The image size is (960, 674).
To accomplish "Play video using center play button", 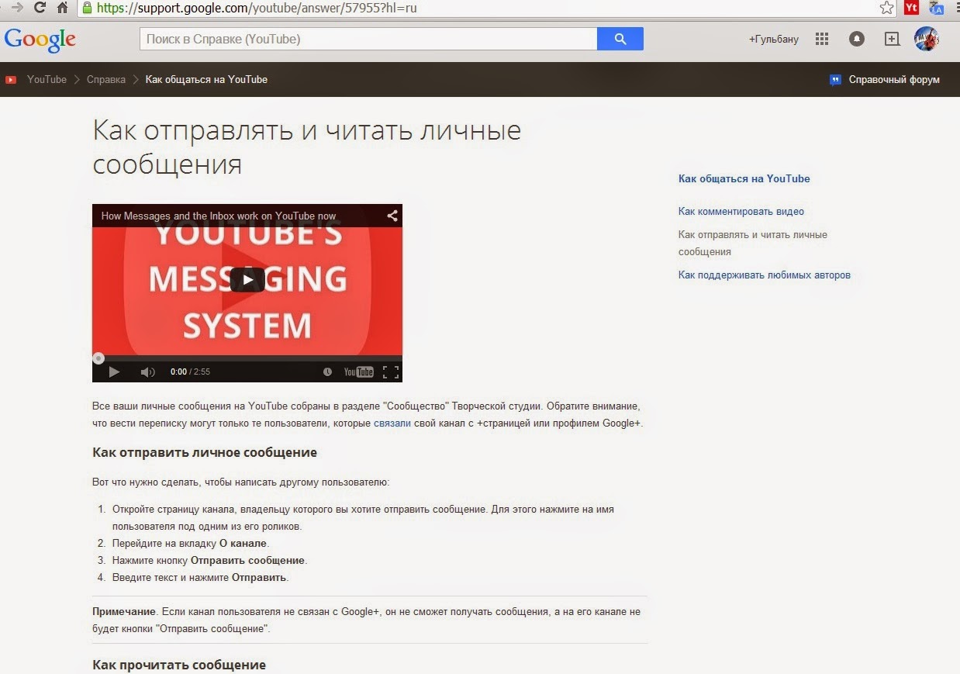I will [x=247, y=280].
